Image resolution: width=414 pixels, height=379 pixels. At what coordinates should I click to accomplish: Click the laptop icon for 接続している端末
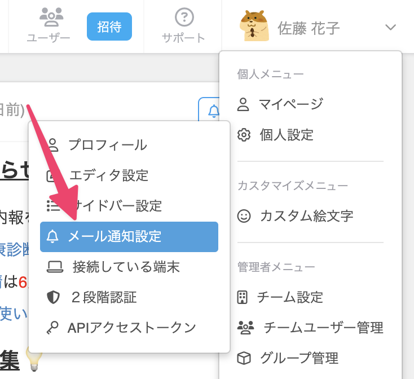(55, 267)
